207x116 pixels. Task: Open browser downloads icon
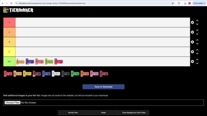[x=185, y=3]
